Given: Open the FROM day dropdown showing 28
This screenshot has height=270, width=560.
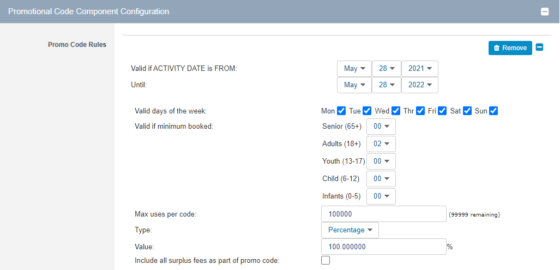Looking at the screenshot, I should pos(387,69).
